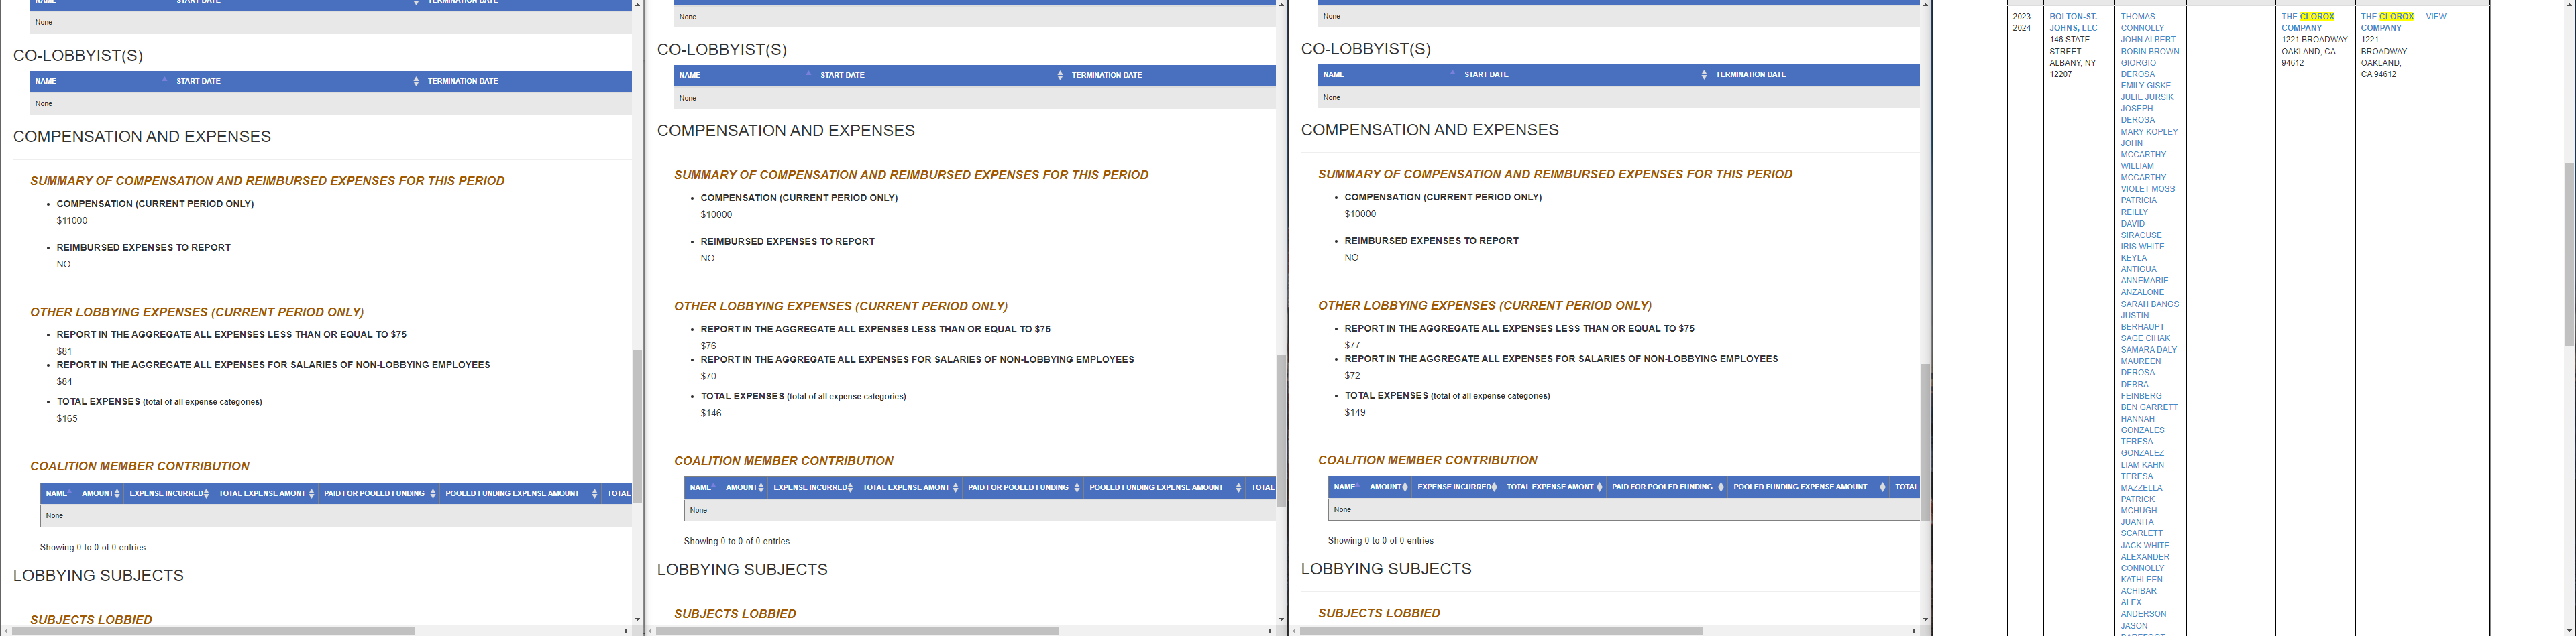Click the $70 non-lobbying salaries value
The width and height of the screenshot is (2576, 636).
click(709, 377)
